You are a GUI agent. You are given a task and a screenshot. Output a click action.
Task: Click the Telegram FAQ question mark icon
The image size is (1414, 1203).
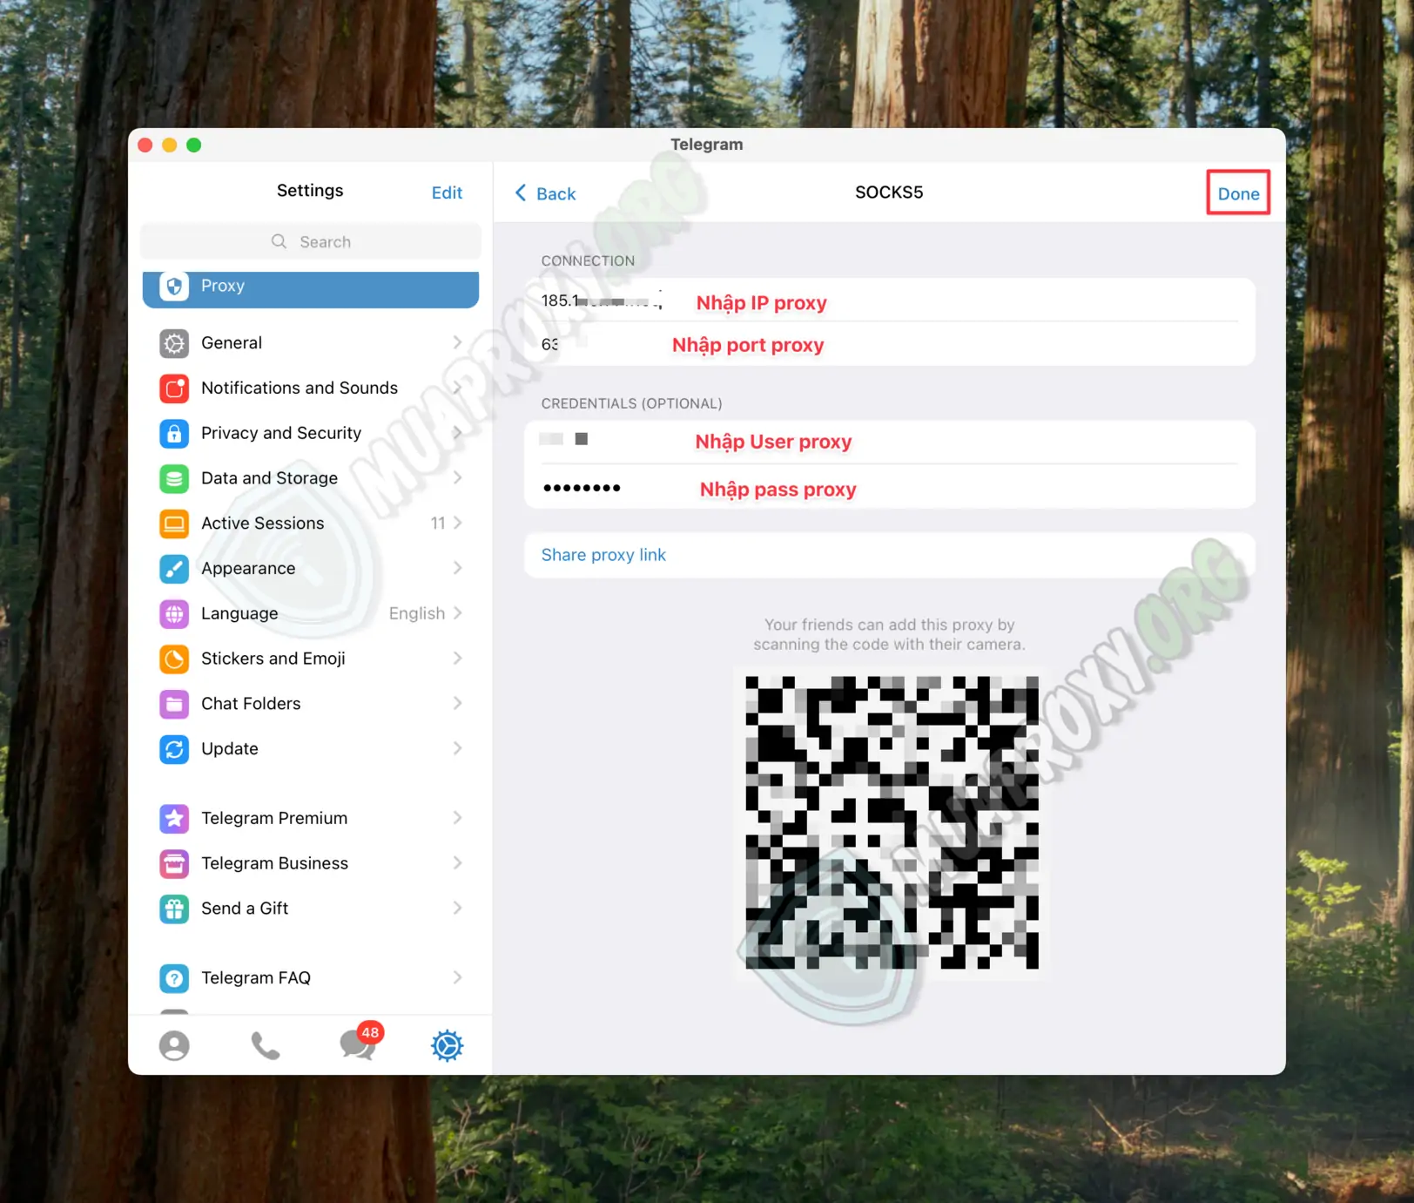174,978
